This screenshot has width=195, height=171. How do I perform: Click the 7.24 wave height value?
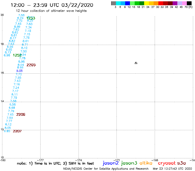[x=16, y=88]
